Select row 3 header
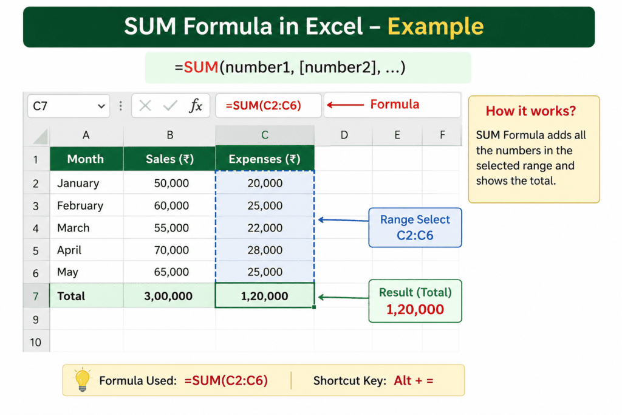 36,205
